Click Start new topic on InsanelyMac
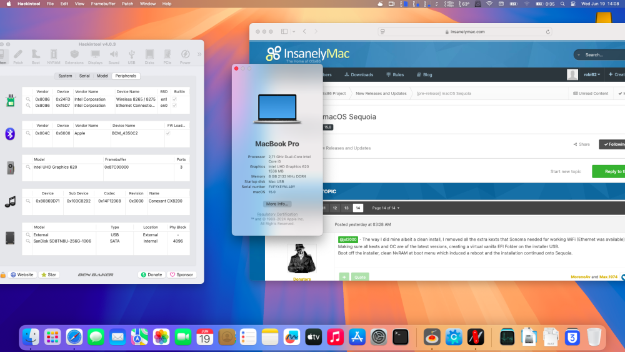This screenshot has width=625, height=352. pos(566,171)
